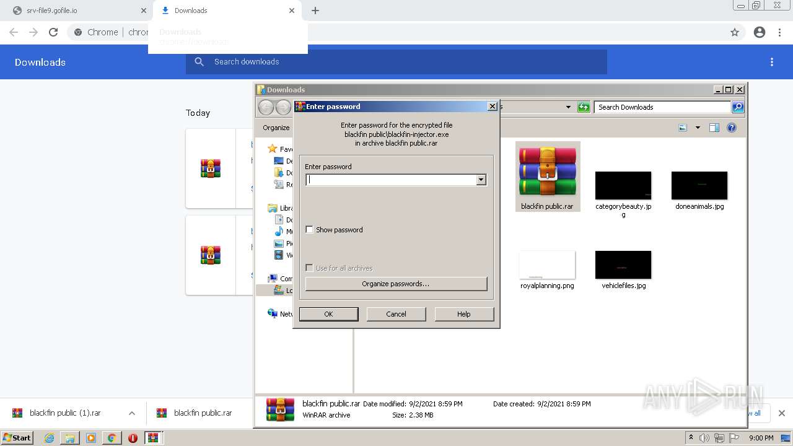Select Favorites star in navigation pane
Viewport: 793px width, 446px height.
tap(272, 149)
